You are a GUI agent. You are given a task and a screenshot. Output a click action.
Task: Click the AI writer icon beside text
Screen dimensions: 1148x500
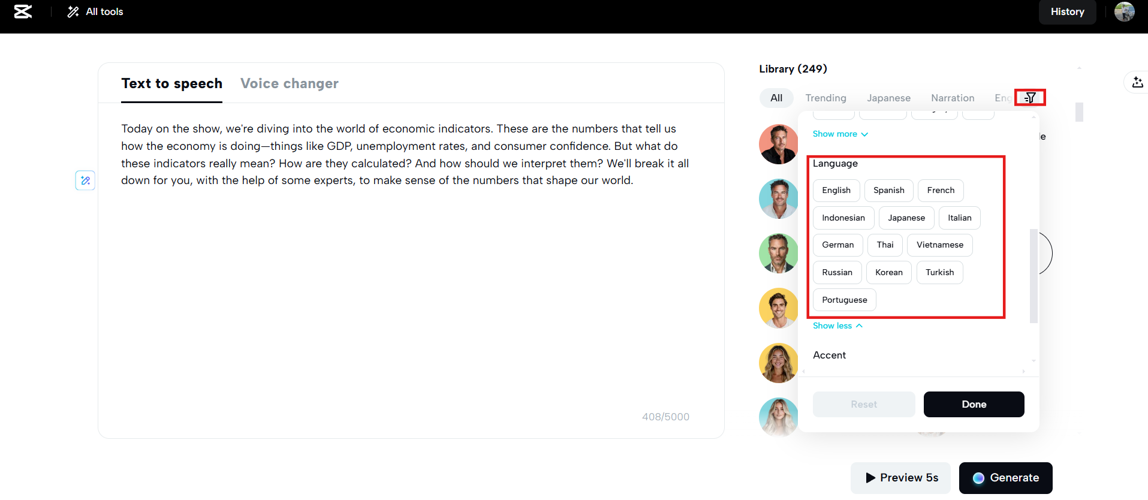pos(85,180)
